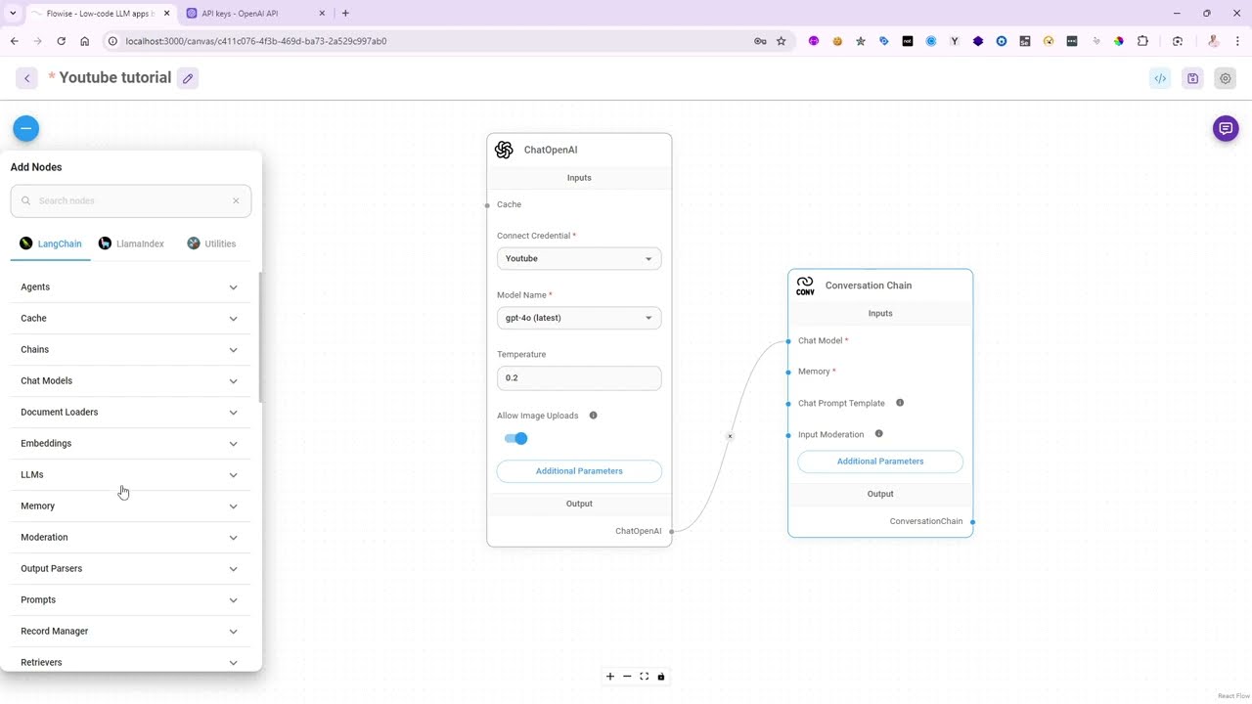1252x704 pixels.
Task: Open a new browser tab
Action: pos(345,14)
